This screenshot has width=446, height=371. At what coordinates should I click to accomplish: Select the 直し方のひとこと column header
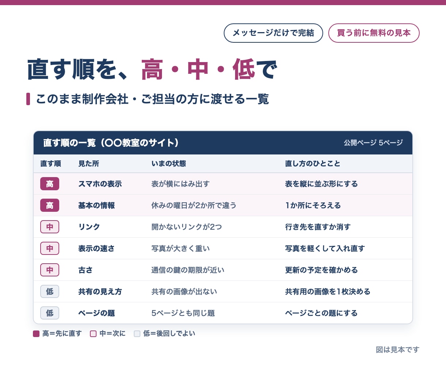point(313,164)
